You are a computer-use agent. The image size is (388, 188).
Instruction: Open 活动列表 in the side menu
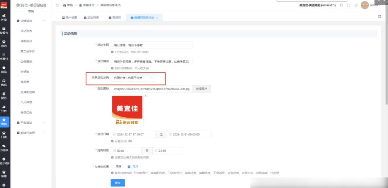tap(26, 31)
